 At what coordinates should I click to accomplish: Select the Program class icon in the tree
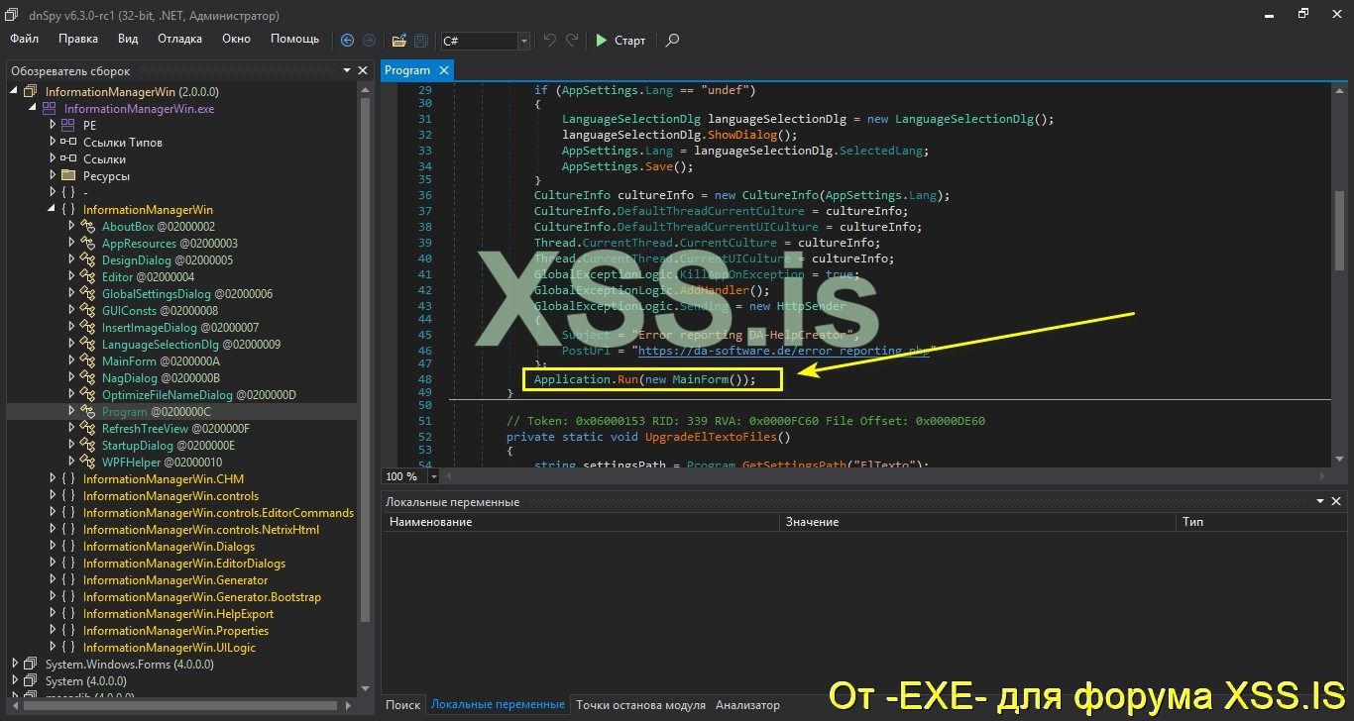[x=88, y=411]
